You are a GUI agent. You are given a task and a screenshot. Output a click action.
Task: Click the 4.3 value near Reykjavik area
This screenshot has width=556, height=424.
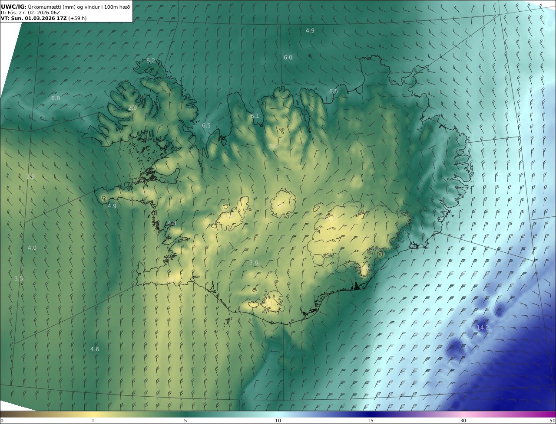[x=172, y=224]
